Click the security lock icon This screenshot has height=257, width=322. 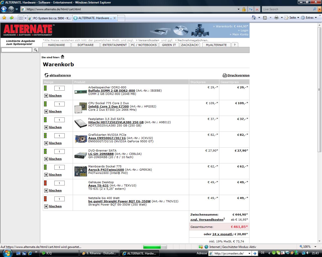pyautogui.click(x=244, y=9)
